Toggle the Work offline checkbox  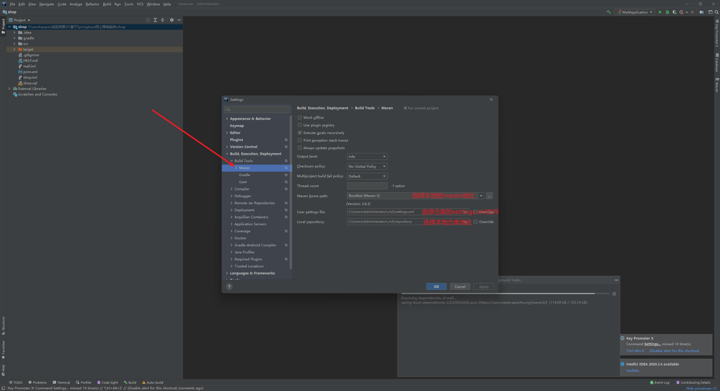pos(300,117)
